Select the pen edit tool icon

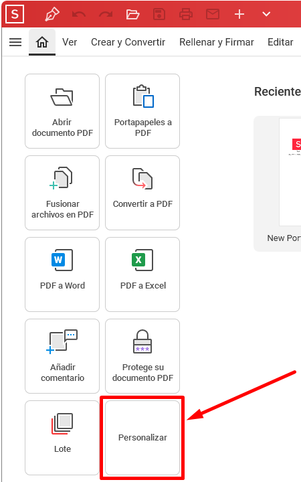pos(52,14)
